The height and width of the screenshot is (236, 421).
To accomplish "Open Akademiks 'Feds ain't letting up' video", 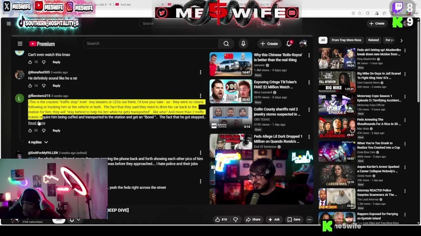I will pos(337,58).
